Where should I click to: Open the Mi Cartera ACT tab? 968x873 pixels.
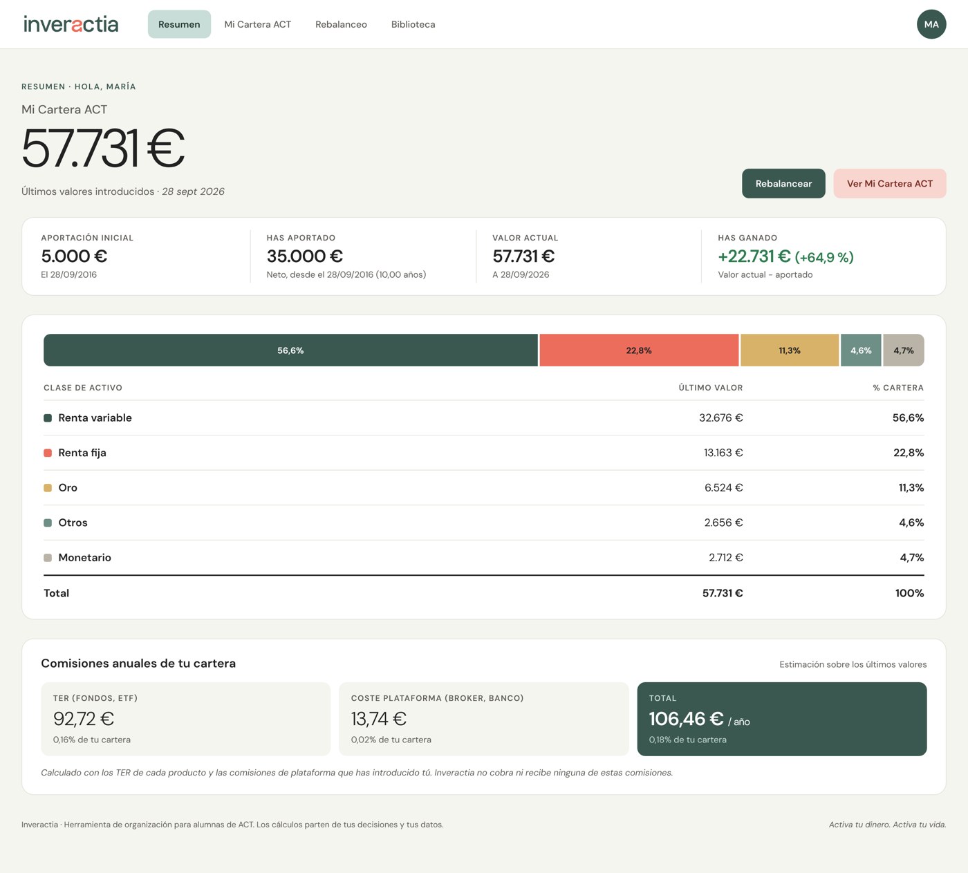click(258, 24)
